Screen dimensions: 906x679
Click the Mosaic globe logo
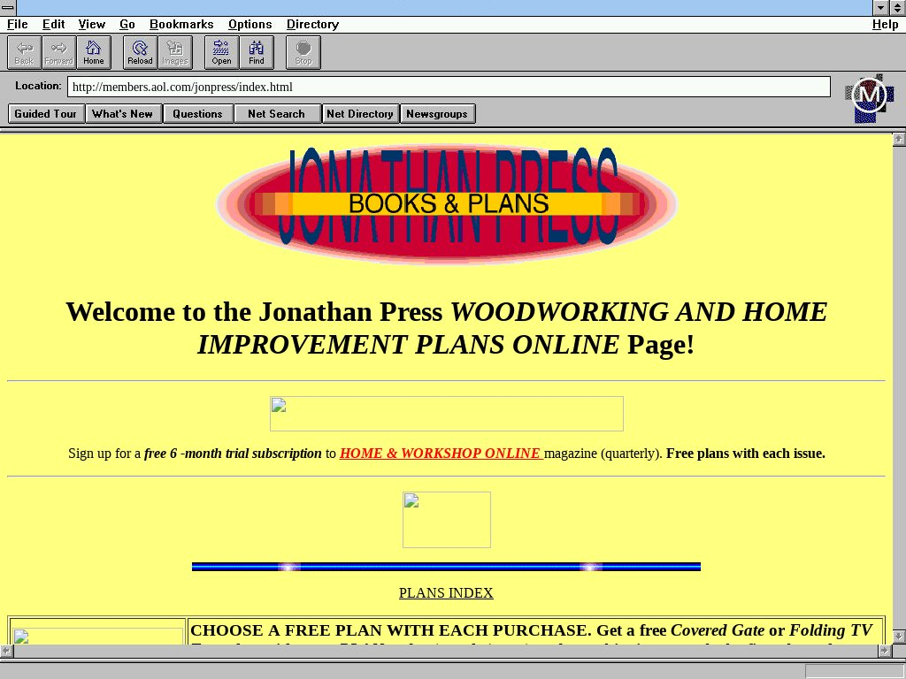pos(869,96)
